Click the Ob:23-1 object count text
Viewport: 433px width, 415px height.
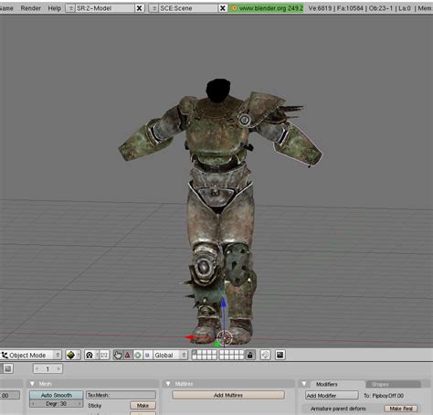[381, 8]
